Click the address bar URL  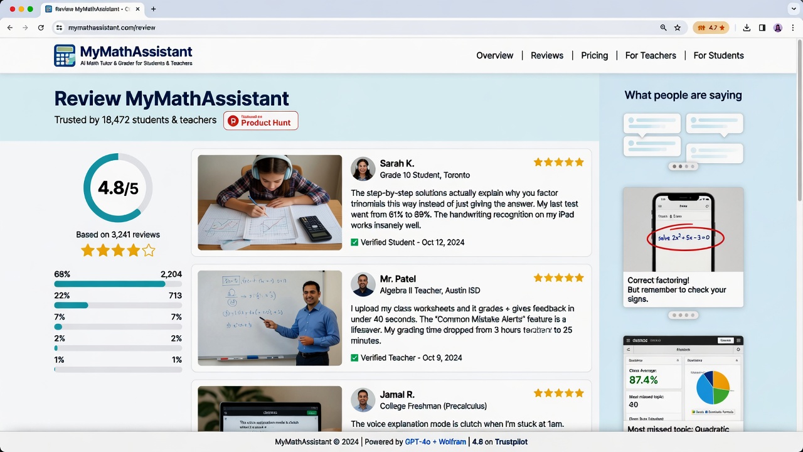point(112,28)
